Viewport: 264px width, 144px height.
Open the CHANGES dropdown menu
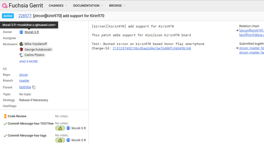[58, 6]
